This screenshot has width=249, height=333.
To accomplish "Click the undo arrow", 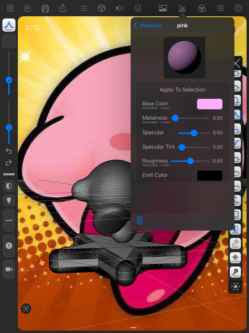I will (9, 151).
